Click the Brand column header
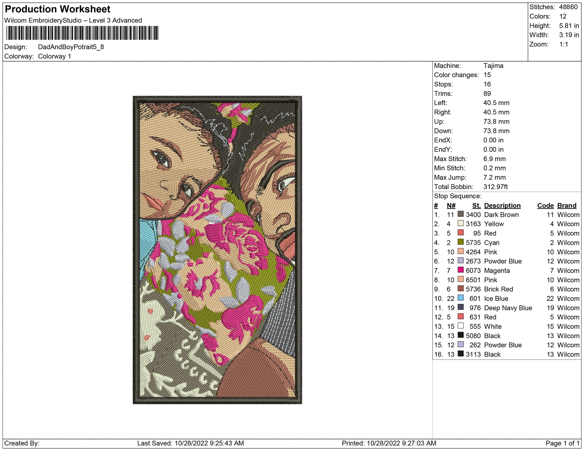The image size is (584, 449). pyautogui.click(x=567, y=205)
